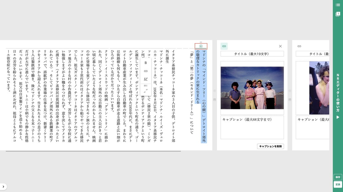The image size is (343, 192).
Task: Close the first image card with X
Action: click(x=280, y=46)
